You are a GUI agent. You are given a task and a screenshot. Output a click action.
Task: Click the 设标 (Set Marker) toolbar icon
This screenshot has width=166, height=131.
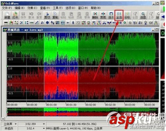coord(127,15)
